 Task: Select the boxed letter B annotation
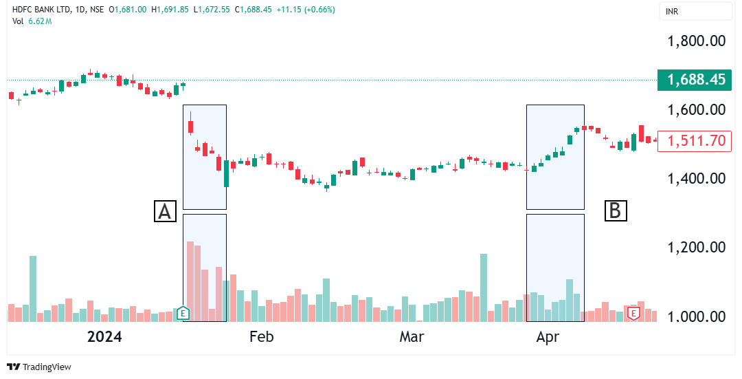click(615, 210)
